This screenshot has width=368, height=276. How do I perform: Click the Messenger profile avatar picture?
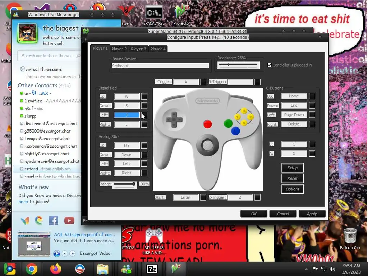[x=27, y=33]
